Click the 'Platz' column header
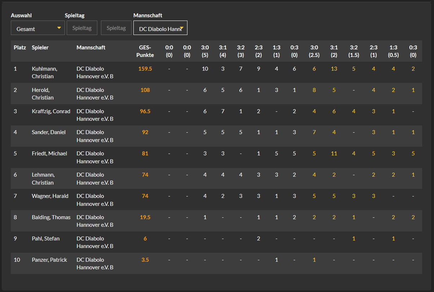The image size is (434, 292). pyautogui.click(x=20, y=47)
